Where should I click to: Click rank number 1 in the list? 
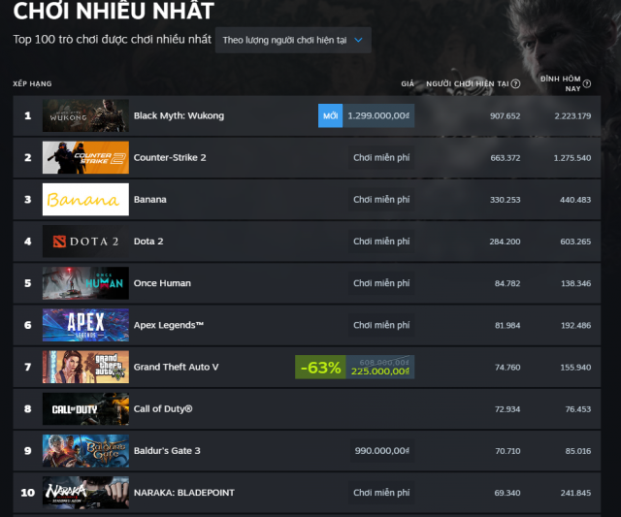(x=28, y=115)
